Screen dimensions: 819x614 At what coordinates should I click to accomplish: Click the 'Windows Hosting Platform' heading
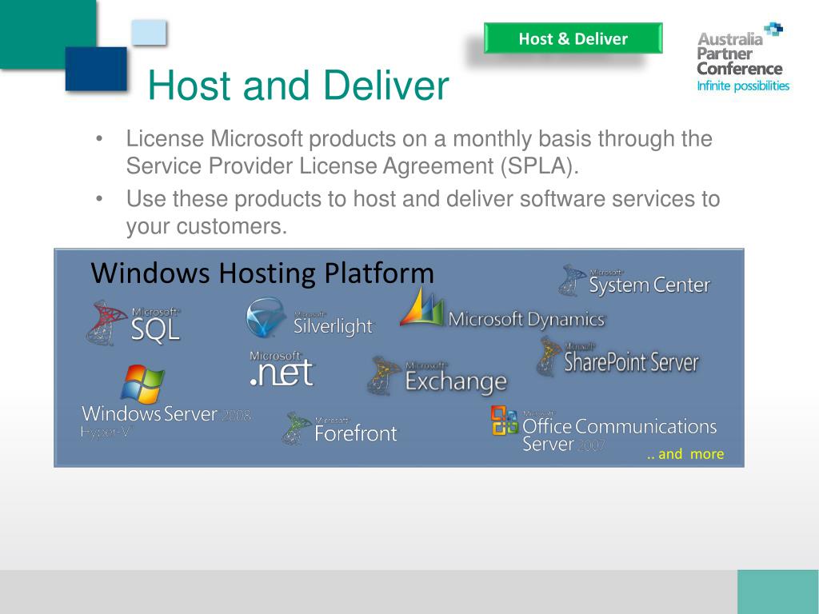262,273
